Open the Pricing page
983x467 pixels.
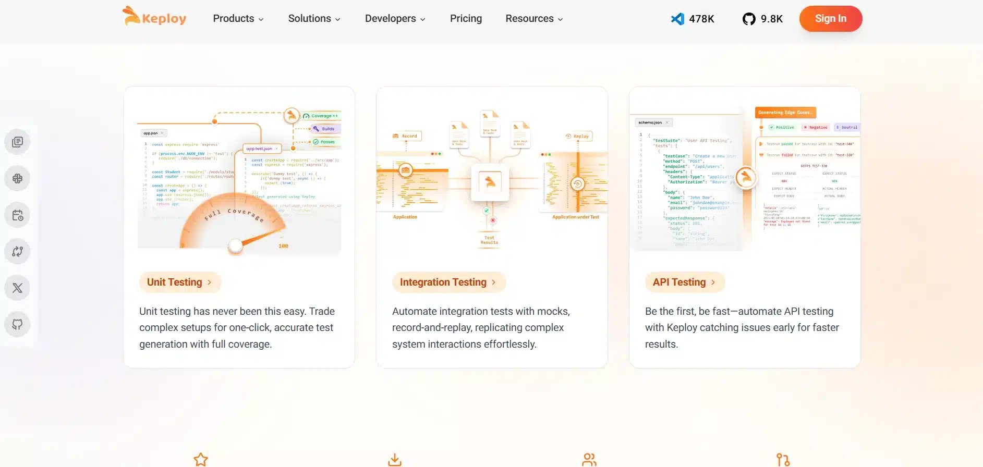pyautogui.click(x=466, y=19)
